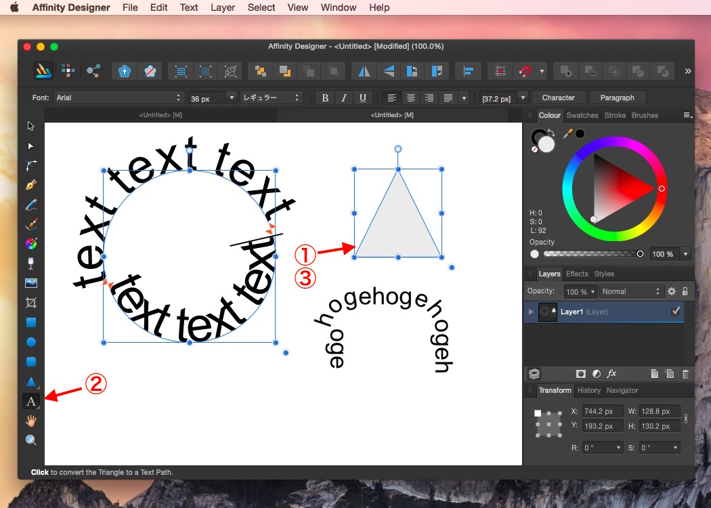The width and height of the screenshot is (711, 508).
Task: Open the Arial font family dropdown
Action: click(x=118, y=98)
